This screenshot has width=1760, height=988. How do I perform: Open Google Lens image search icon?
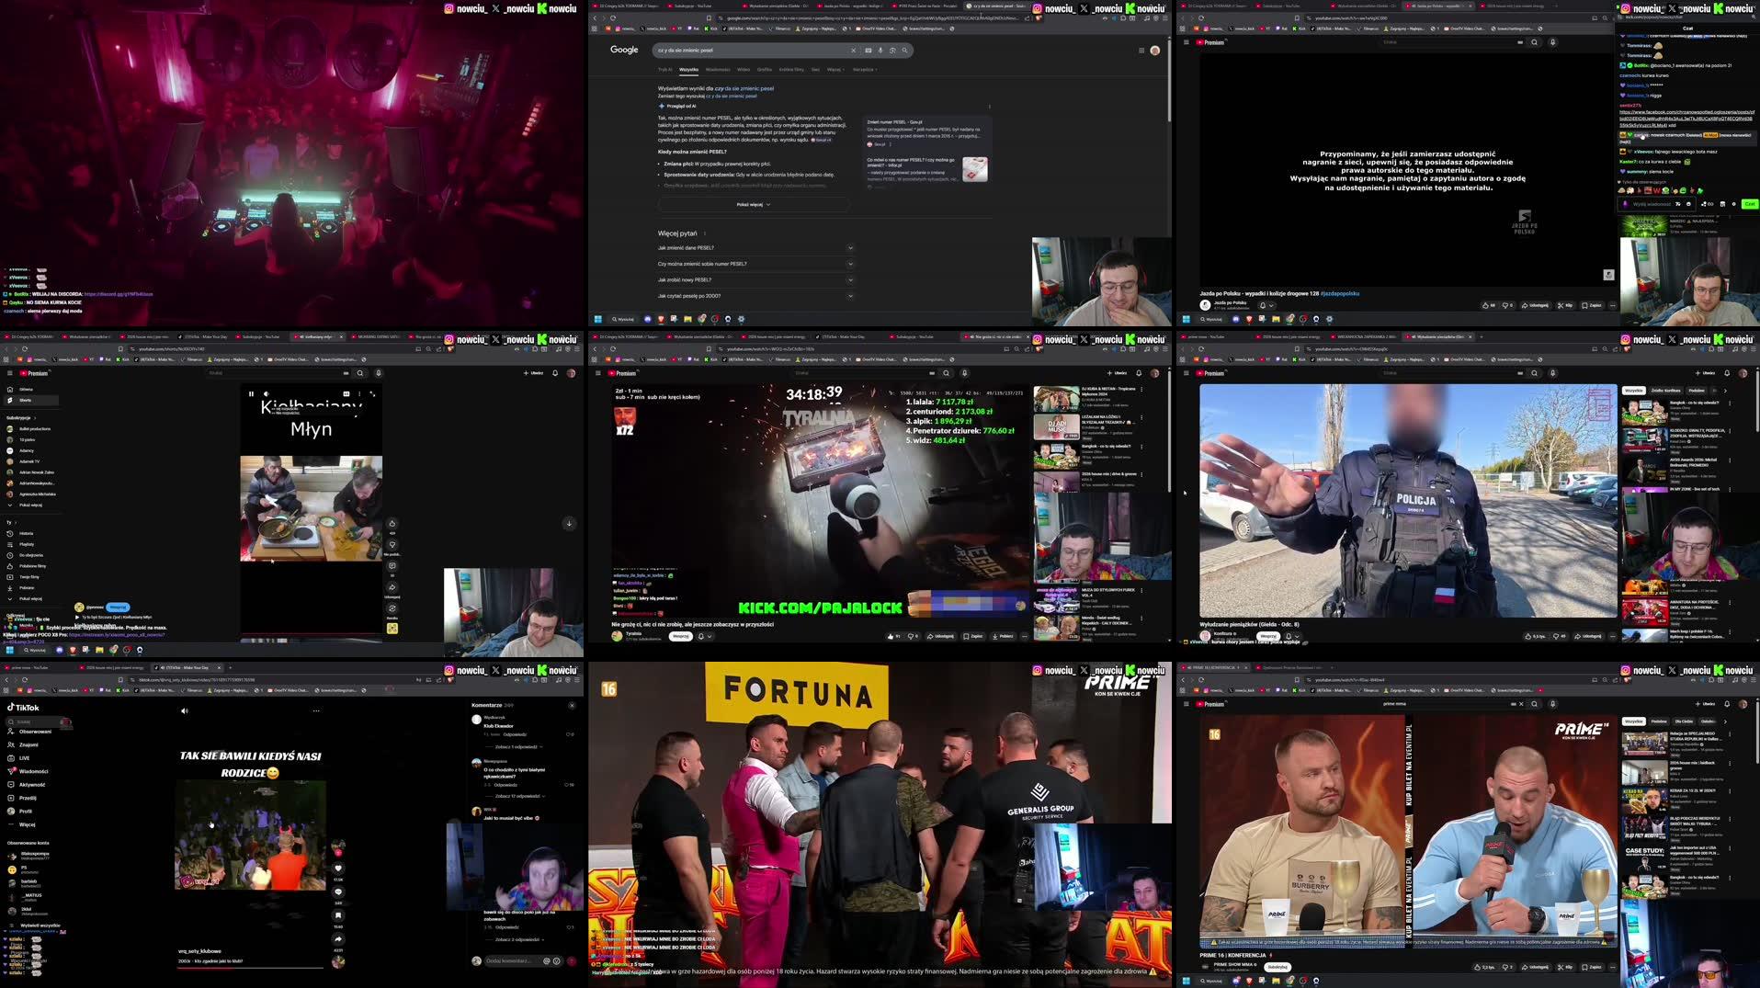pos(892,51)
